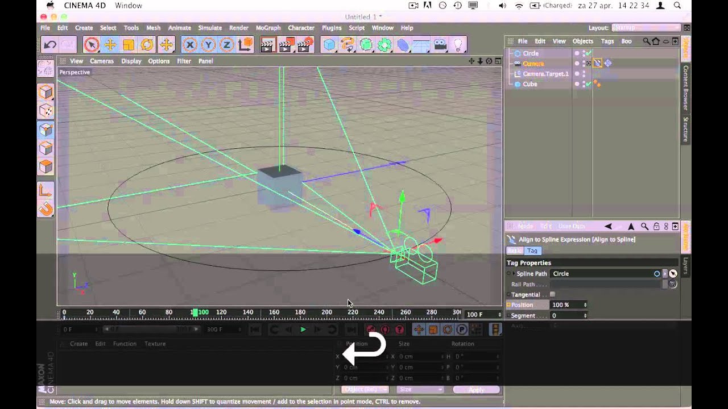The image size is (728, 409).
Task: Select the Cube object in Object Manager
Action: pyautogui.click(x=530, y=84)
